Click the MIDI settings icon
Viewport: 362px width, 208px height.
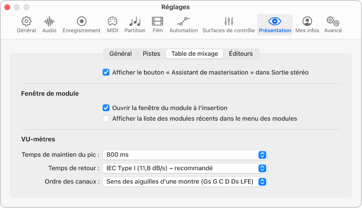(x=112, y=24)
